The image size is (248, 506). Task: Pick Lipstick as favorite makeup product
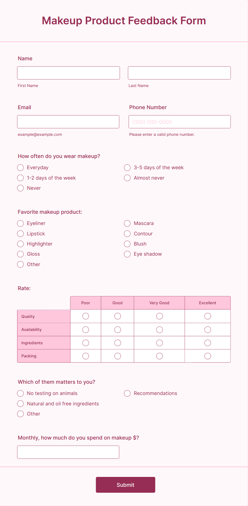[21, 234]
